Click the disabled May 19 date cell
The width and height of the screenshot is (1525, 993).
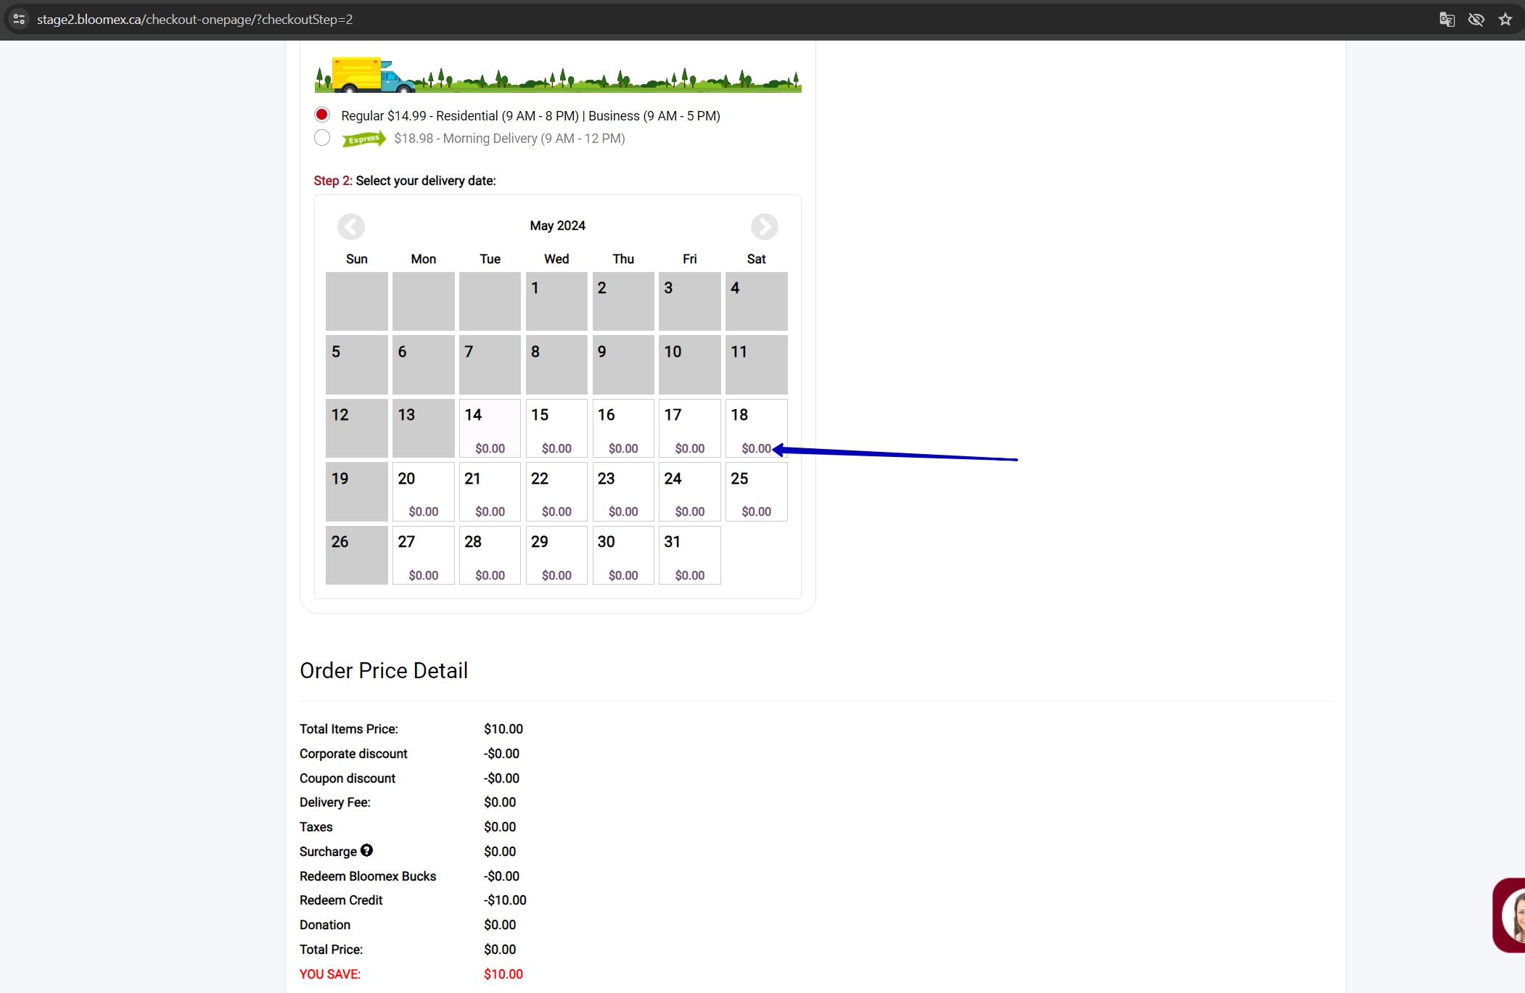click(x=357, y=492)
